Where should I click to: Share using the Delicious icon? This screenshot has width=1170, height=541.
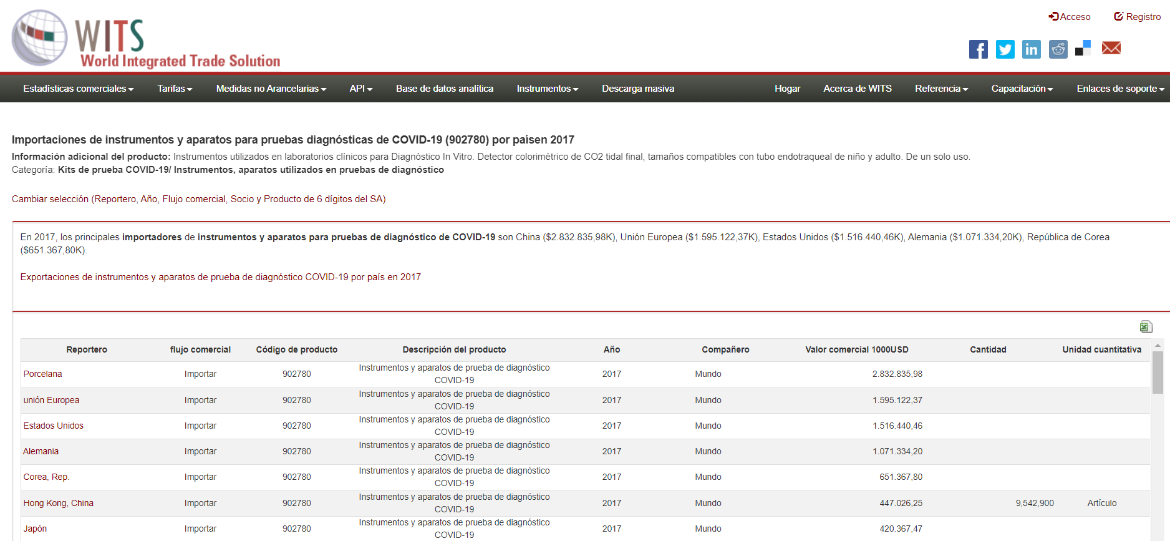tap(1083, 49)
